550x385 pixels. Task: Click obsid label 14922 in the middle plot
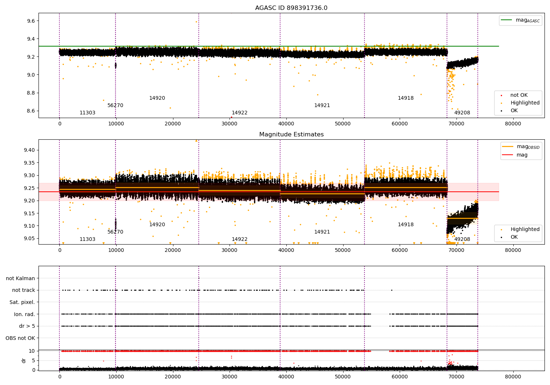[239, 239]
